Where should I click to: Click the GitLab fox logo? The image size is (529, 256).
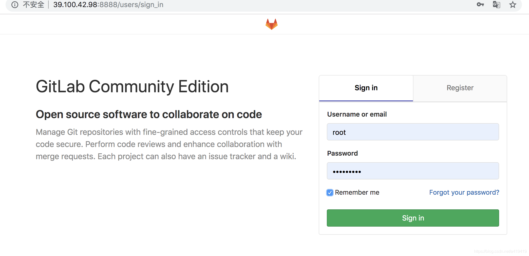pyautogui.click(x=272, y=24)
